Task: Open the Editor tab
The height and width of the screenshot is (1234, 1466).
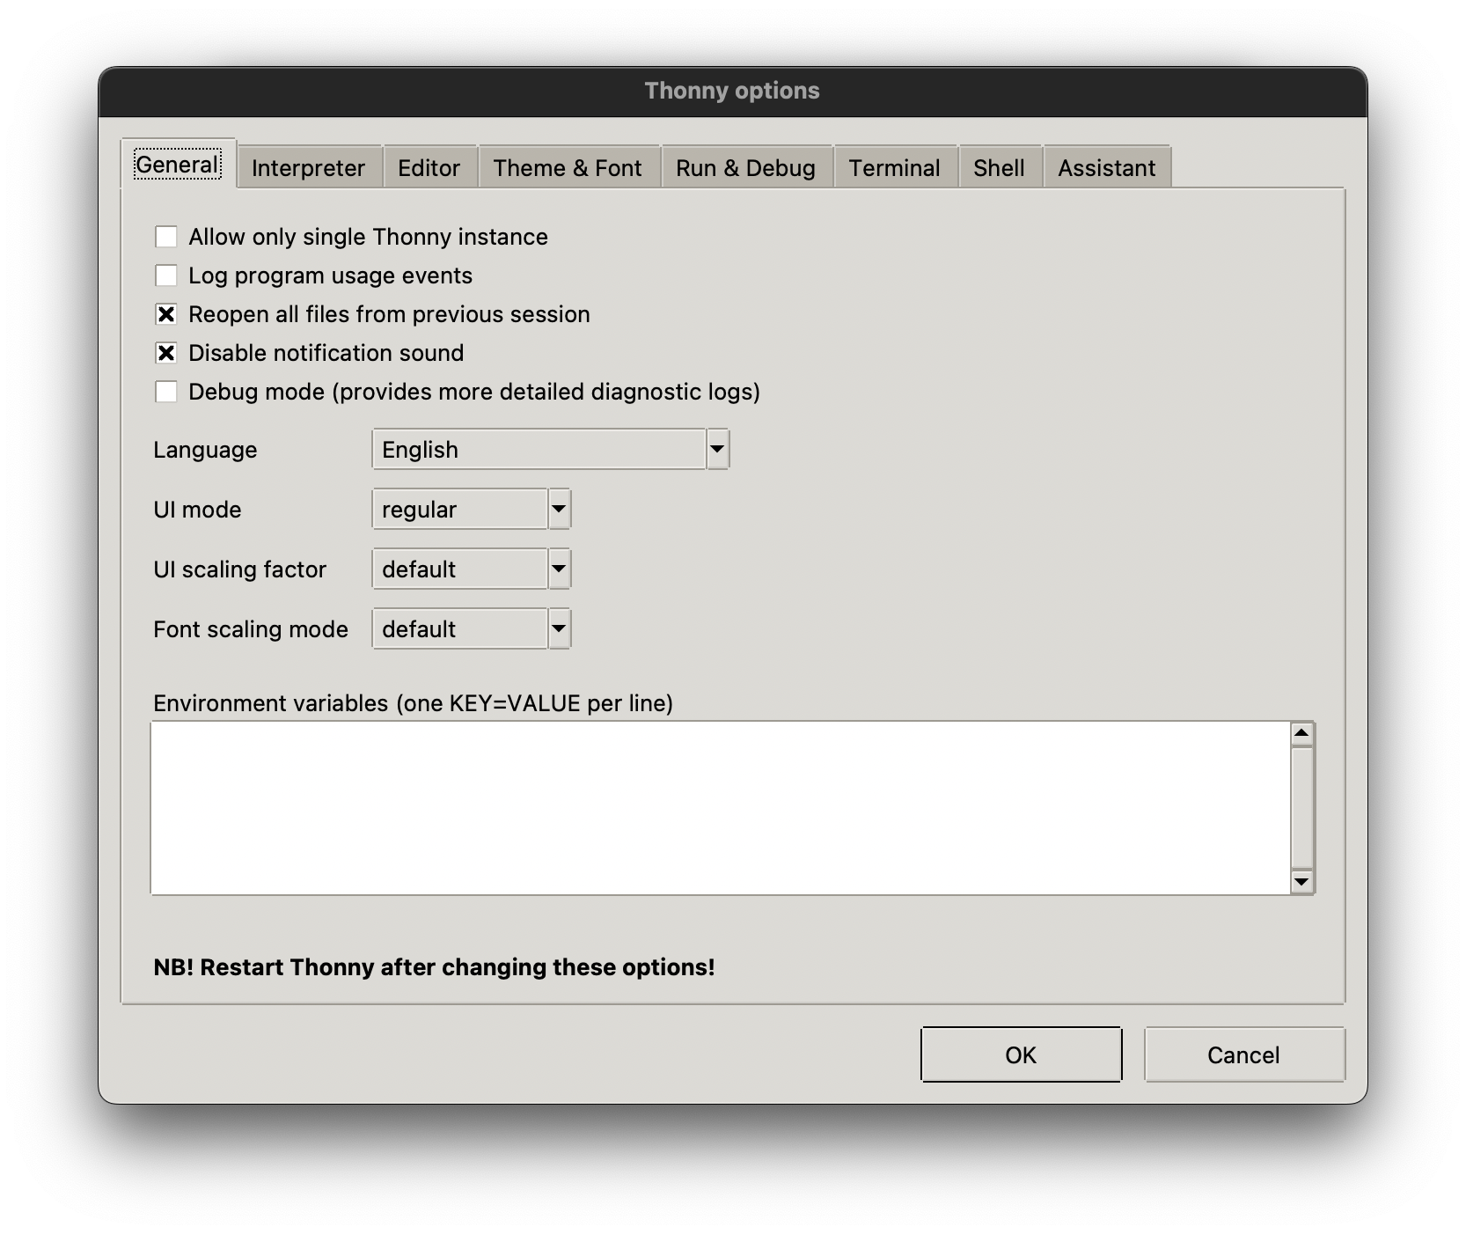Action: point(429,168)
